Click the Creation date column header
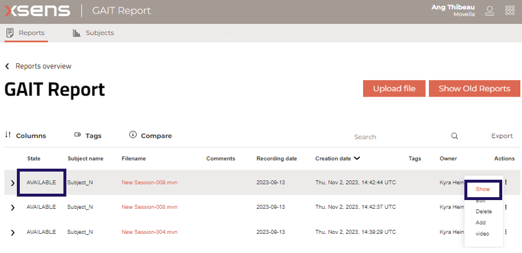This screenshot has height=253, width=522. [333, 158]
